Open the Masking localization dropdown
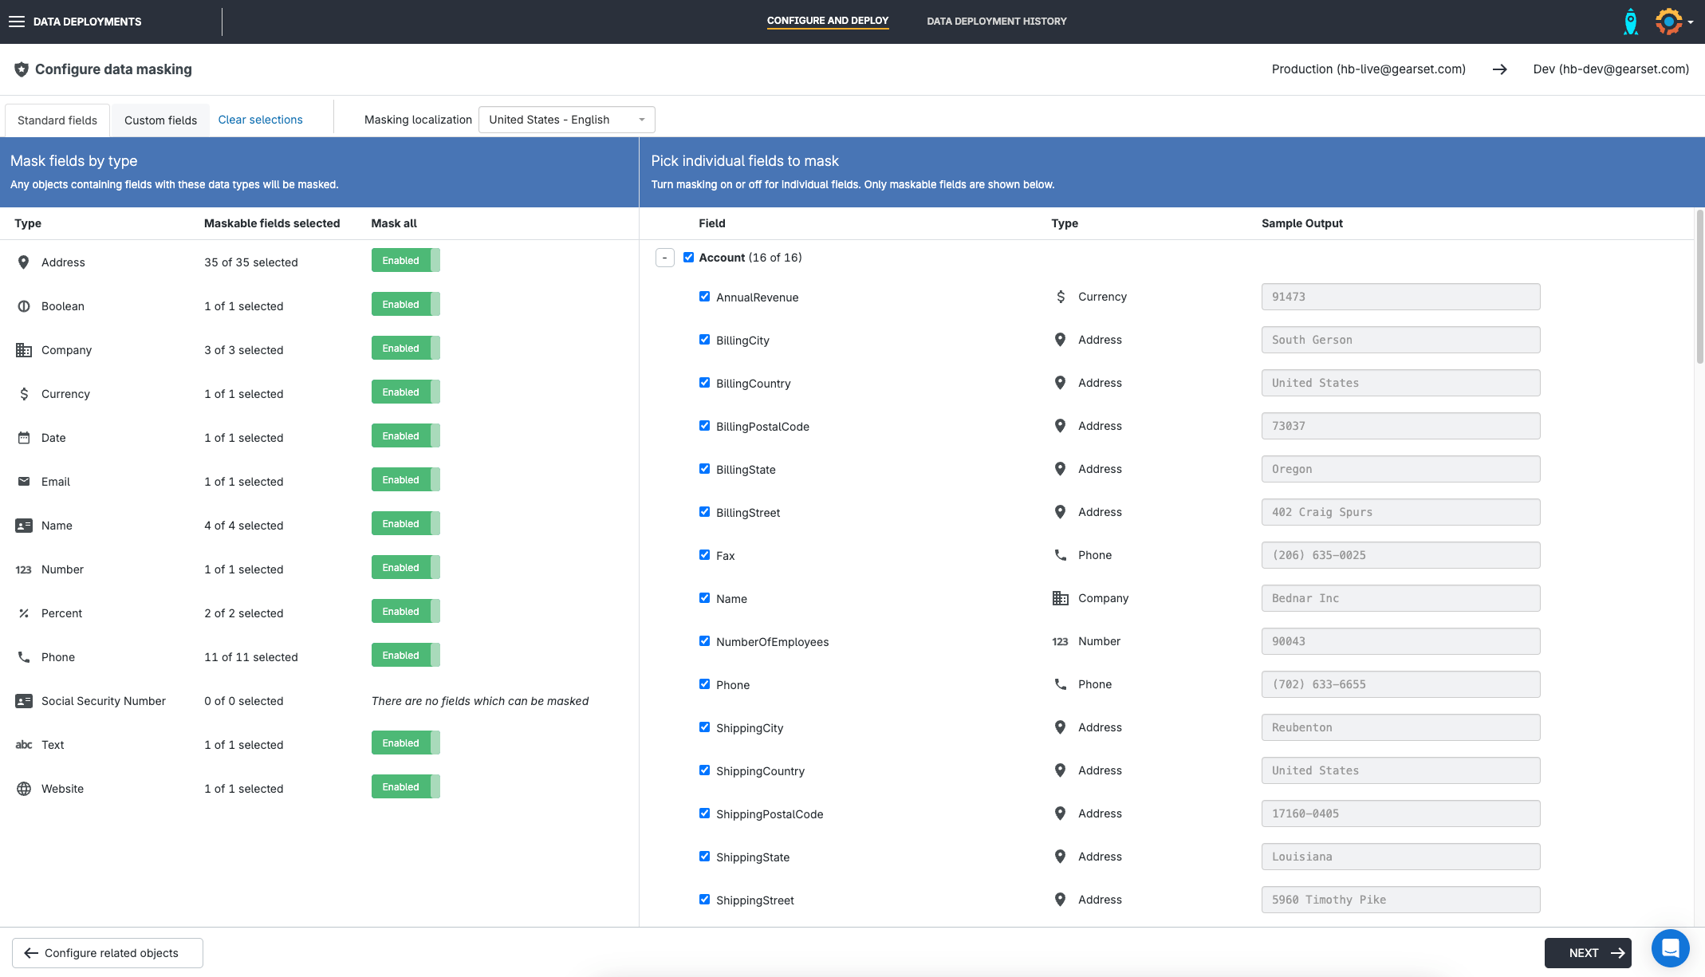 click(566, 120)
